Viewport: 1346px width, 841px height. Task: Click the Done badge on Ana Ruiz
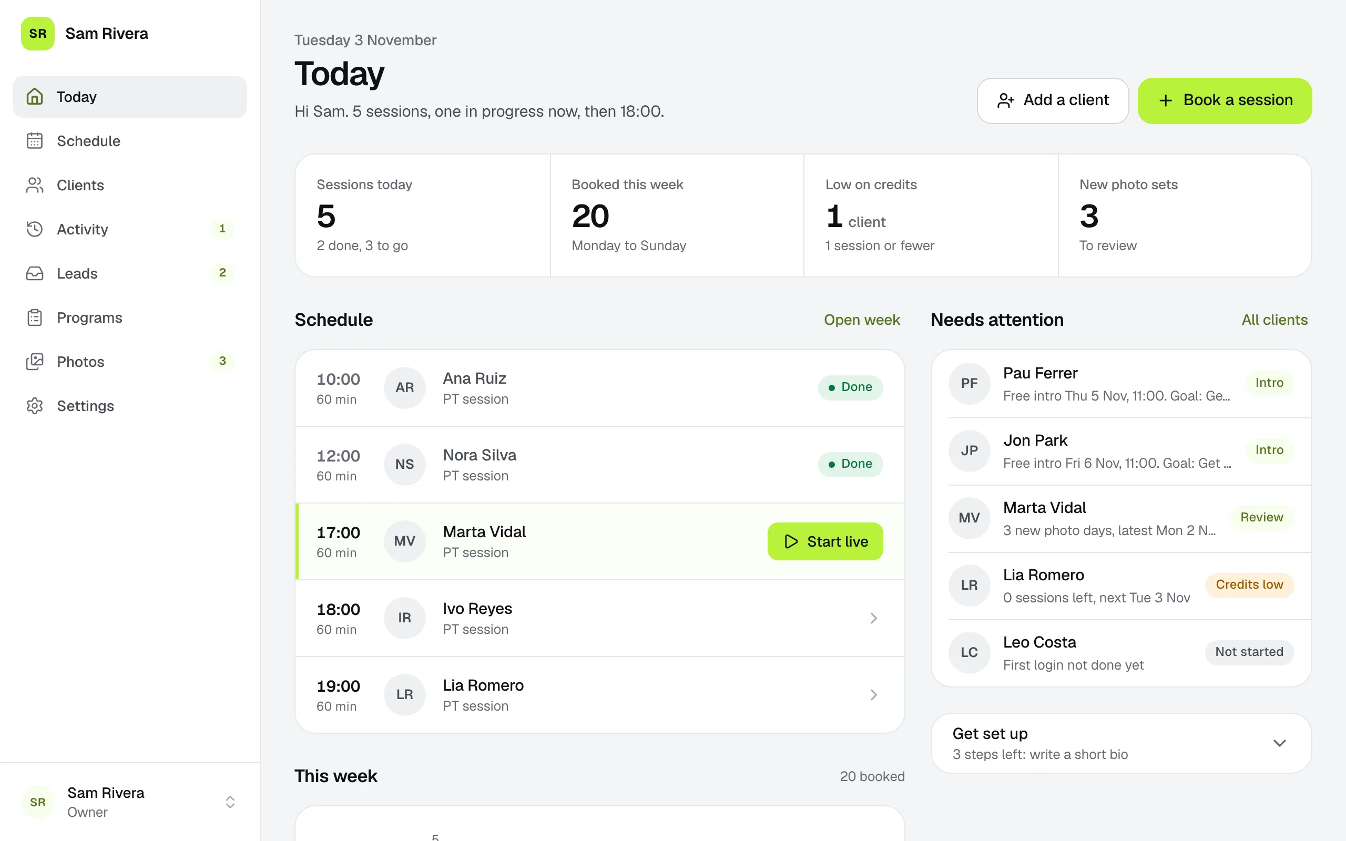(x=850, y=387)
